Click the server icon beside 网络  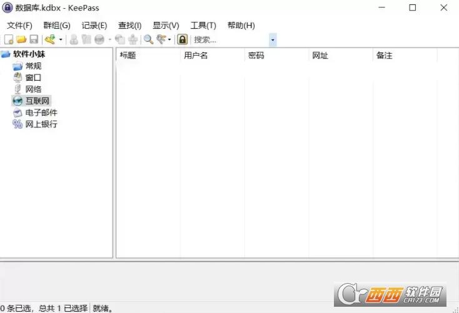[x=18, y=89]
